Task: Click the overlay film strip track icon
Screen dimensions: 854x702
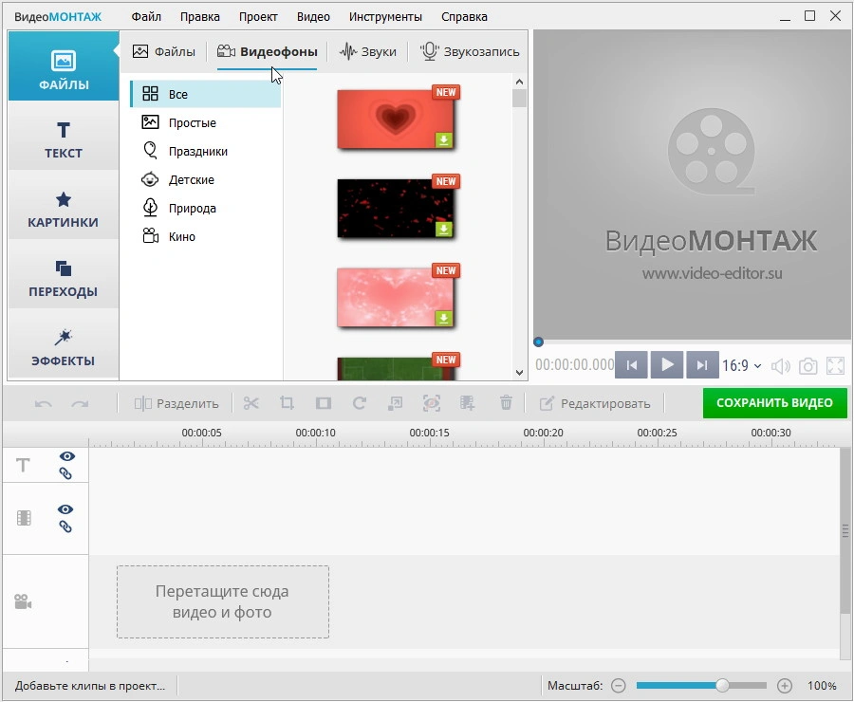Action: (x=24, y=517)
